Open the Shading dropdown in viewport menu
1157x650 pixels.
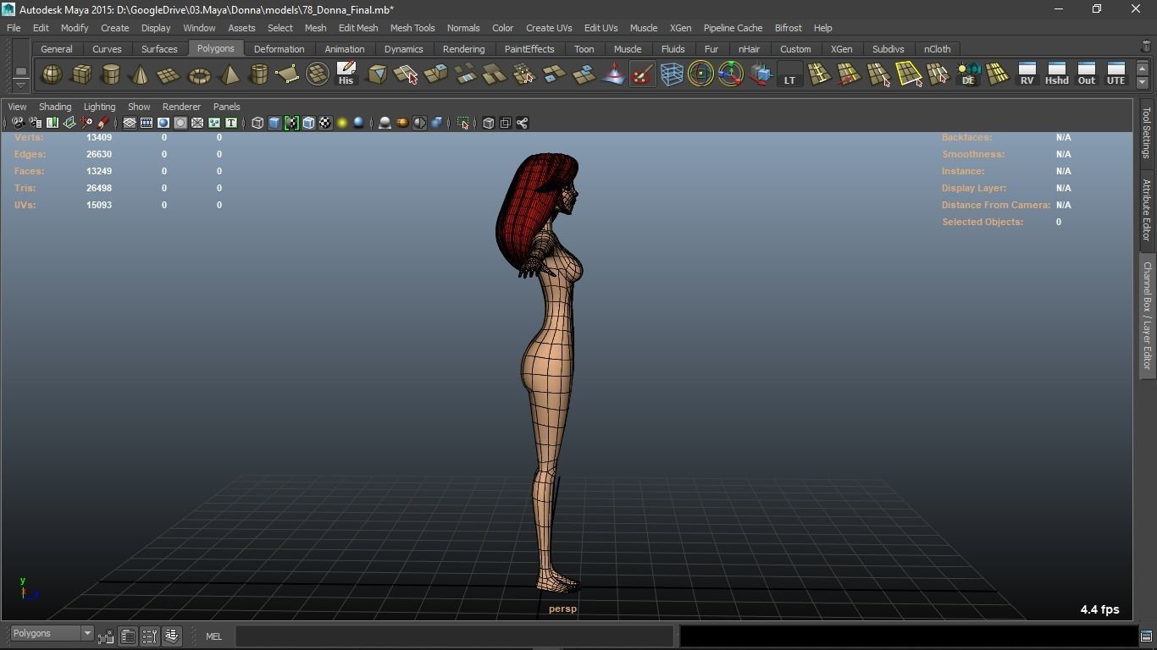(x=55, y=107)
